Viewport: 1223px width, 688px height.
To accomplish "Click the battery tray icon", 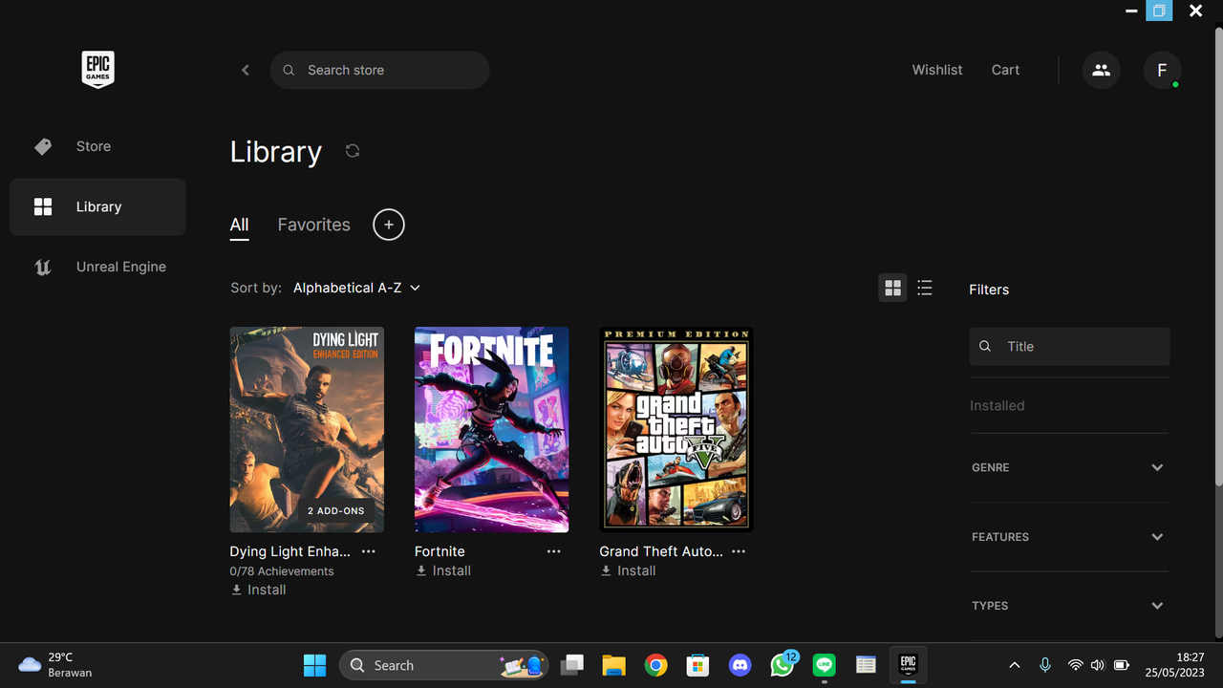I will (1122, 665).
